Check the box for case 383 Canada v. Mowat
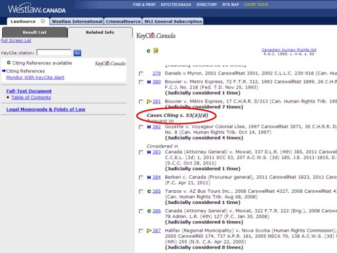Viewport: 337px width, 253px height. 141,153
